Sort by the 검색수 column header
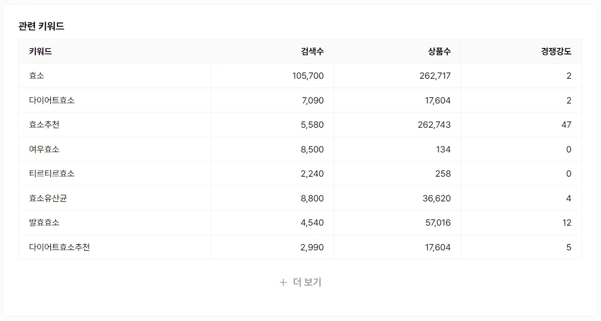 (312, 51)
